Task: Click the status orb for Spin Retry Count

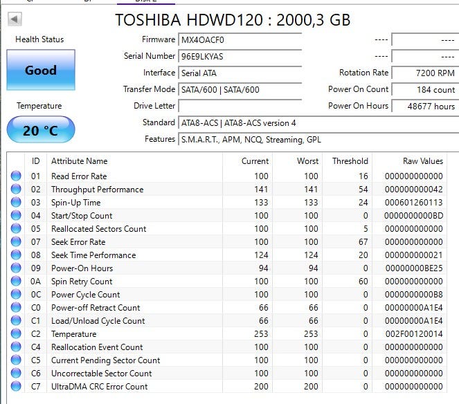Action: tap(16, 281)
